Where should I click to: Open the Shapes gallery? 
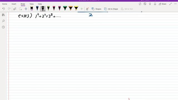pos(97,9)
